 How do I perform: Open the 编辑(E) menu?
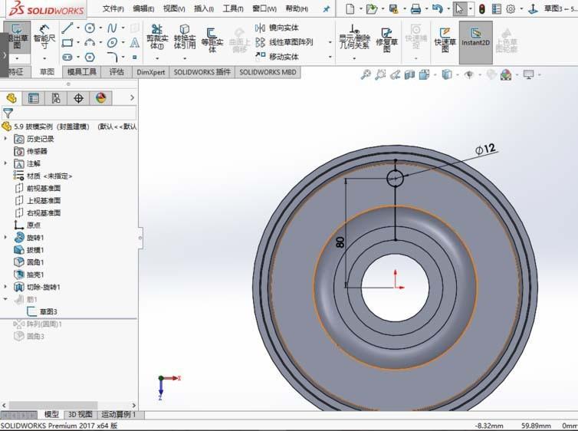click(143, 8)
